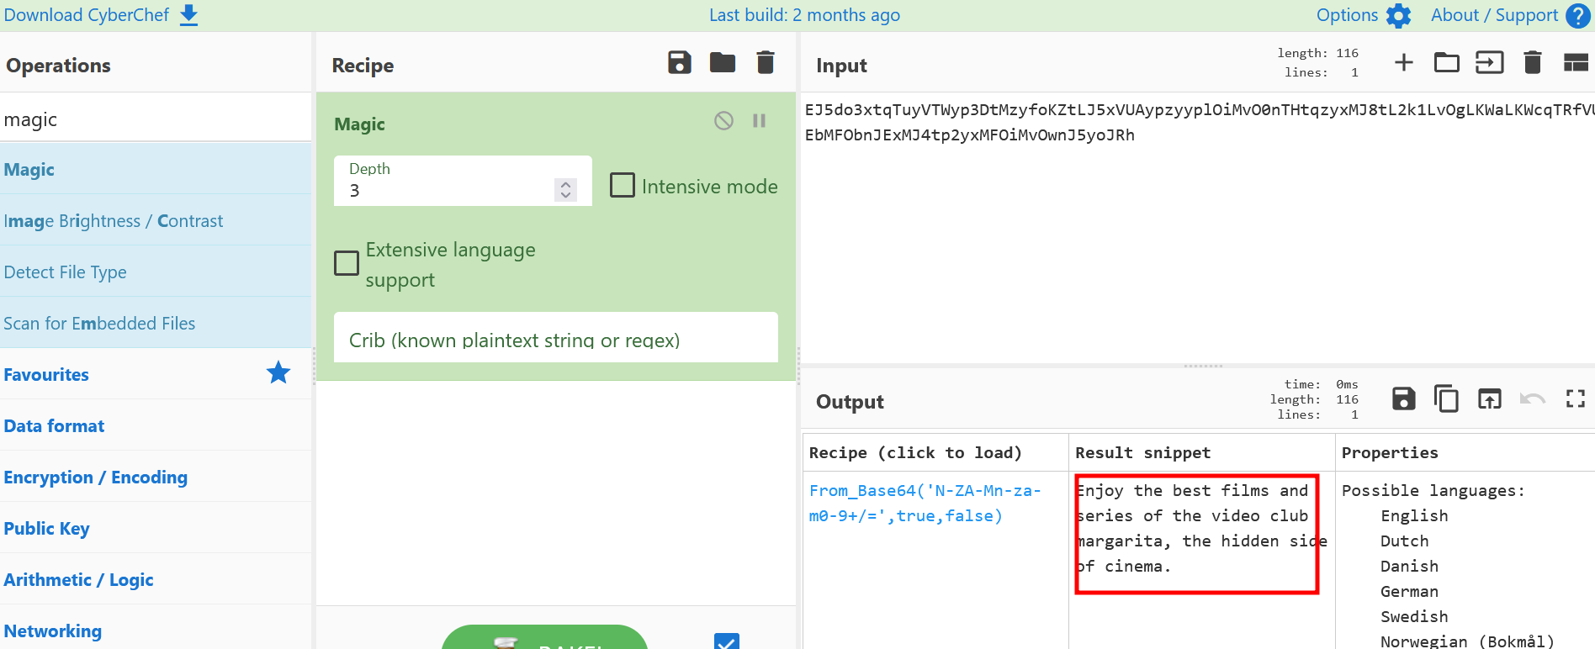Maximise the output pane
This screenshot has width=1595, height=649.
pos(1575,399)
